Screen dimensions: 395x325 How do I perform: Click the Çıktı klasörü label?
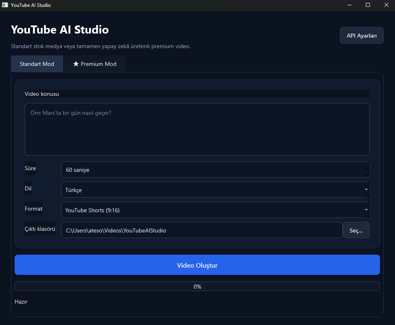point(40,229)
